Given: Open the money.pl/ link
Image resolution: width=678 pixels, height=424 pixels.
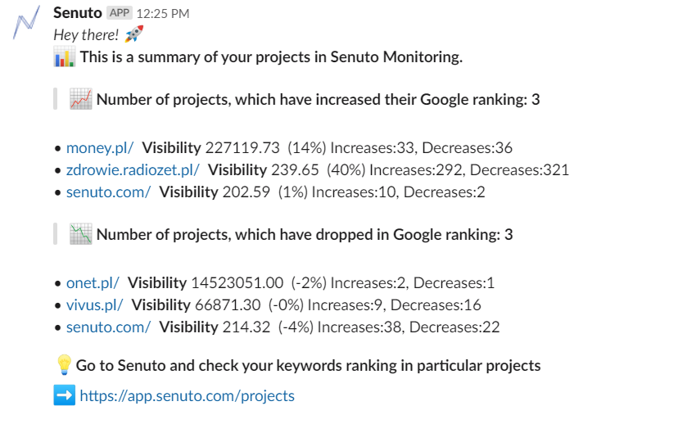Looking at the screenshot, I should 100,148.
